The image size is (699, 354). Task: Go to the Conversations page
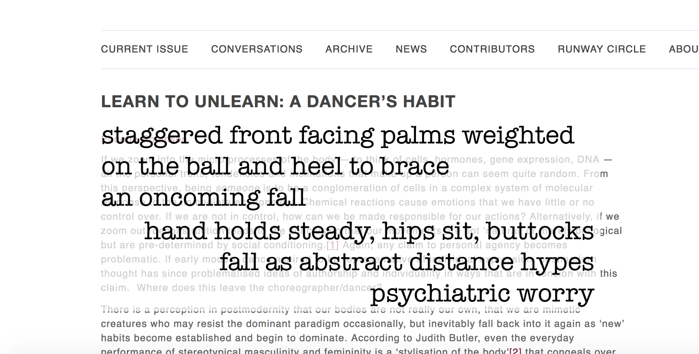(x=257, y=49)
